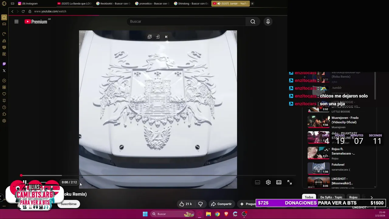Viewport: 389px width, 219px height.
Task: Switch to the Instagram browser tab
Action: pos(30,4)
